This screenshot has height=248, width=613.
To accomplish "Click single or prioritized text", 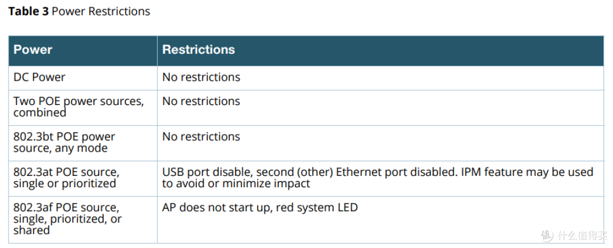I will [x=65, y=183].
